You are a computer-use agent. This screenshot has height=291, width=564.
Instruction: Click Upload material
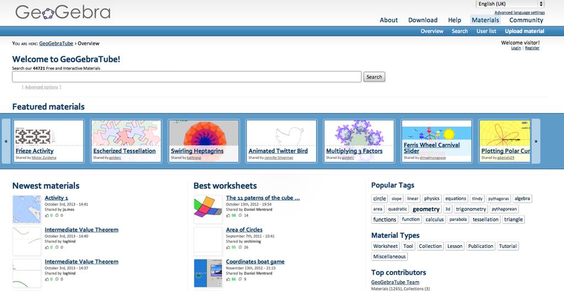[x=524, y=31]
